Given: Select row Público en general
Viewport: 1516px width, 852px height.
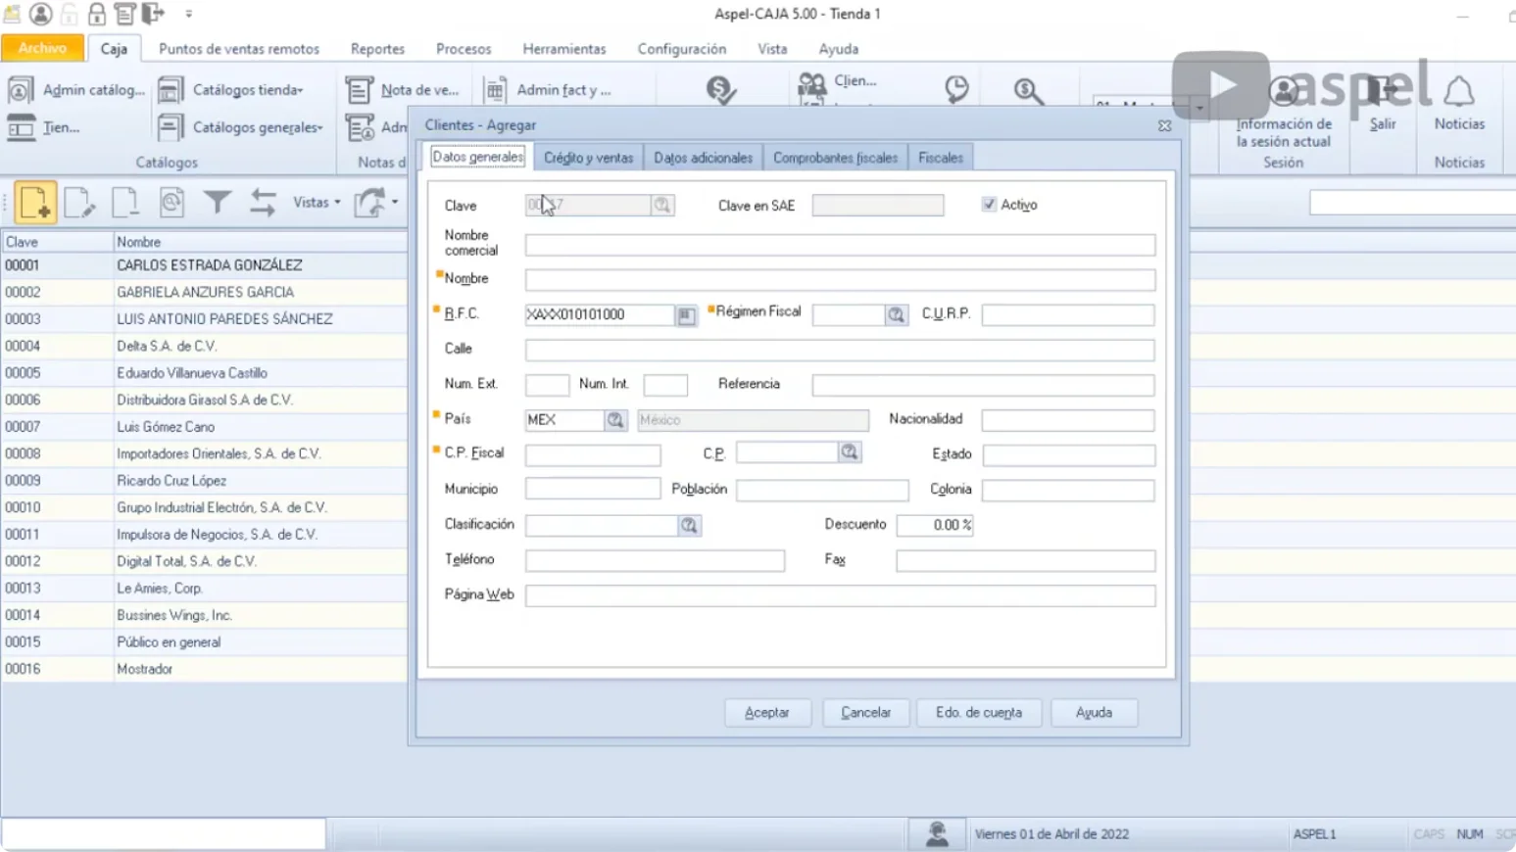Looking at the screenshot, I should 205,642.
